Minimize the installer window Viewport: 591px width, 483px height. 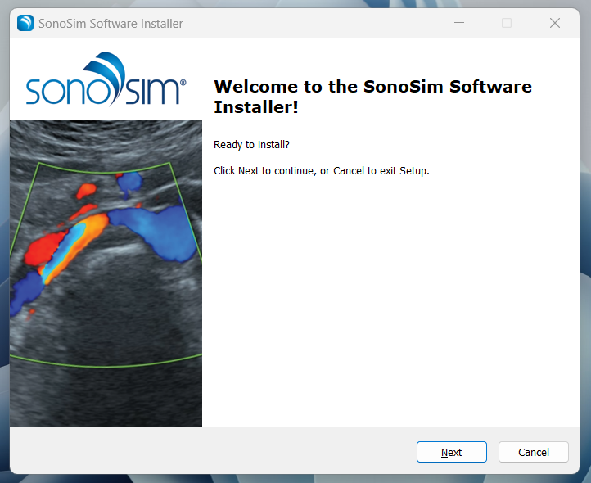tap(458, 24)
